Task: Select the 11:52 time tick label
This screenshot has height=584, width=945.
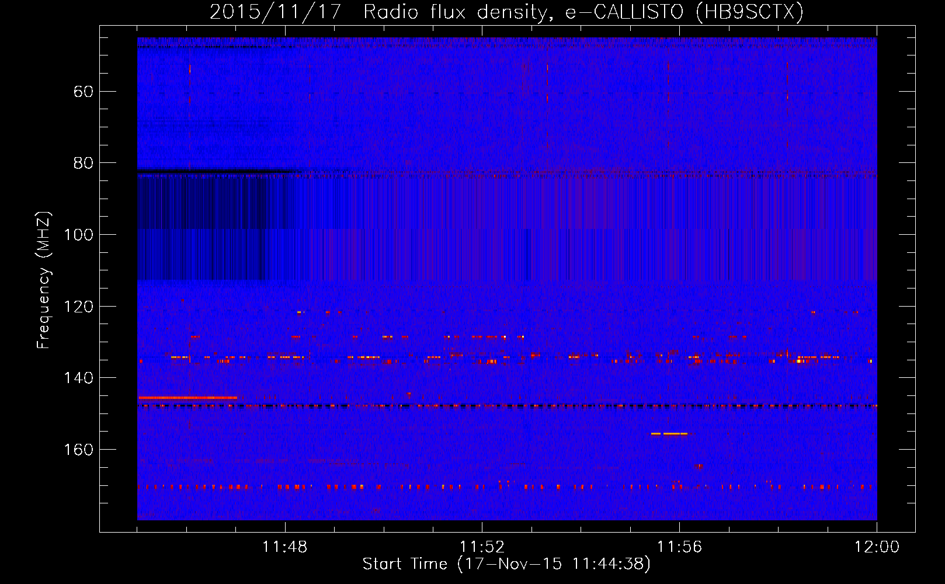Action: 482,547
